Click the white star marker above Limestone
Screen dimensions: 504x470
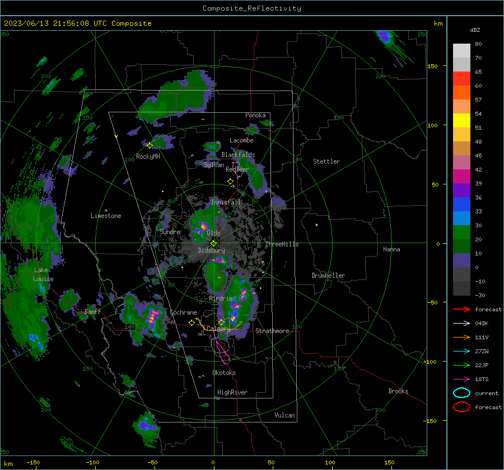pos(106,211)
